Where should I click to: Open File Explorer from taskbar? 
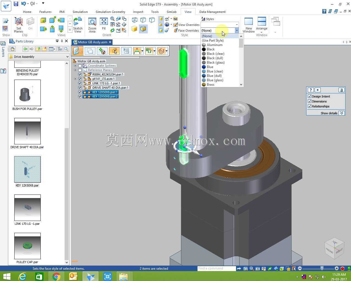[124, 276]
